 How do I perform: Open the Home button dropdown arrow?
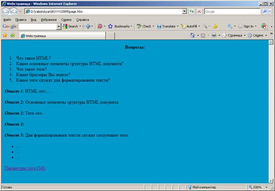tap(198, 36)
